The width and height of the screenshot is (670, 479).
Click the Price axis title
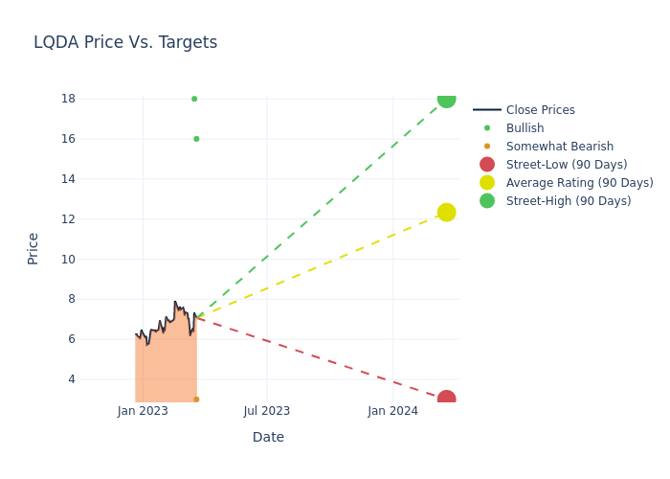(33, 248)
